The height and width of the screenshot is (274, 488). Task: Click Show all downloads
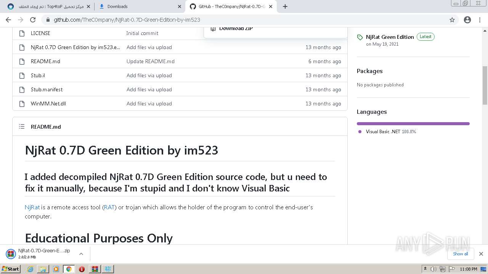(x=461, y=254)
